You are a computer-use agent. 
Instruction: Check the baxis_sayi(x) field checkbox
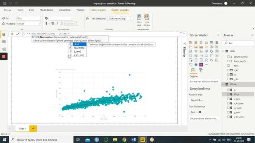click(228, 61)
